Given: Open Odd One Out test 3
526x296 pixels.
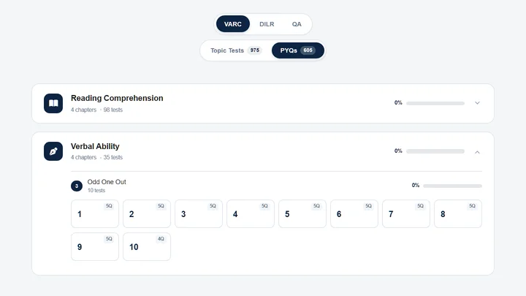Looking at the screenshot, I should [199, 213].
